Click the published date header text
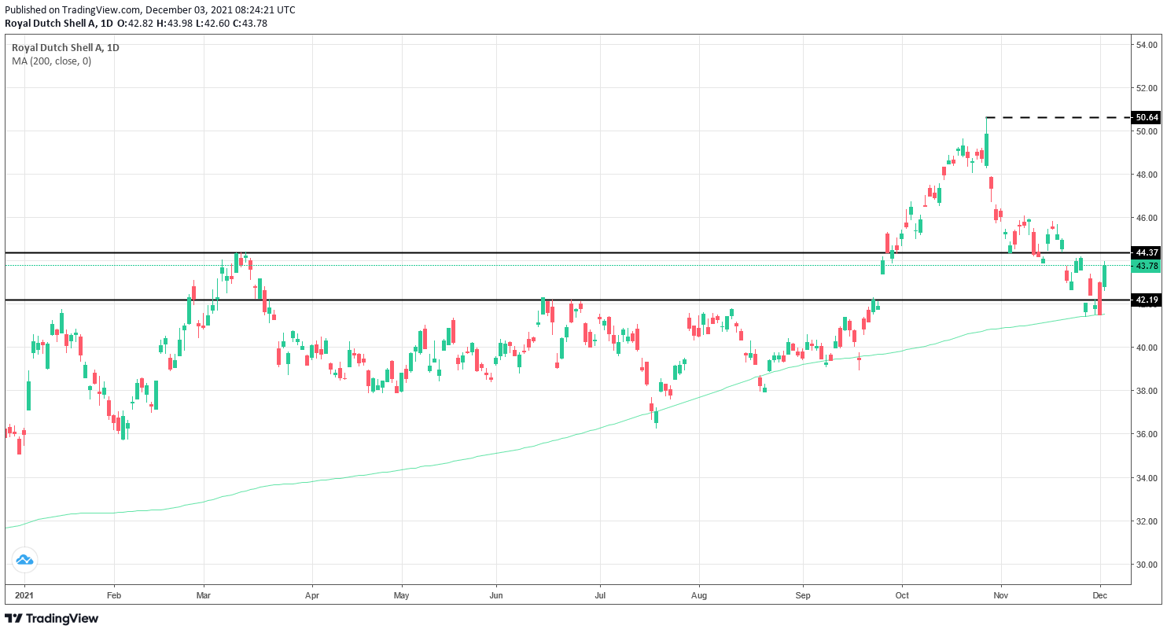Screen dimensions: 1167x633 coord(150,10)
